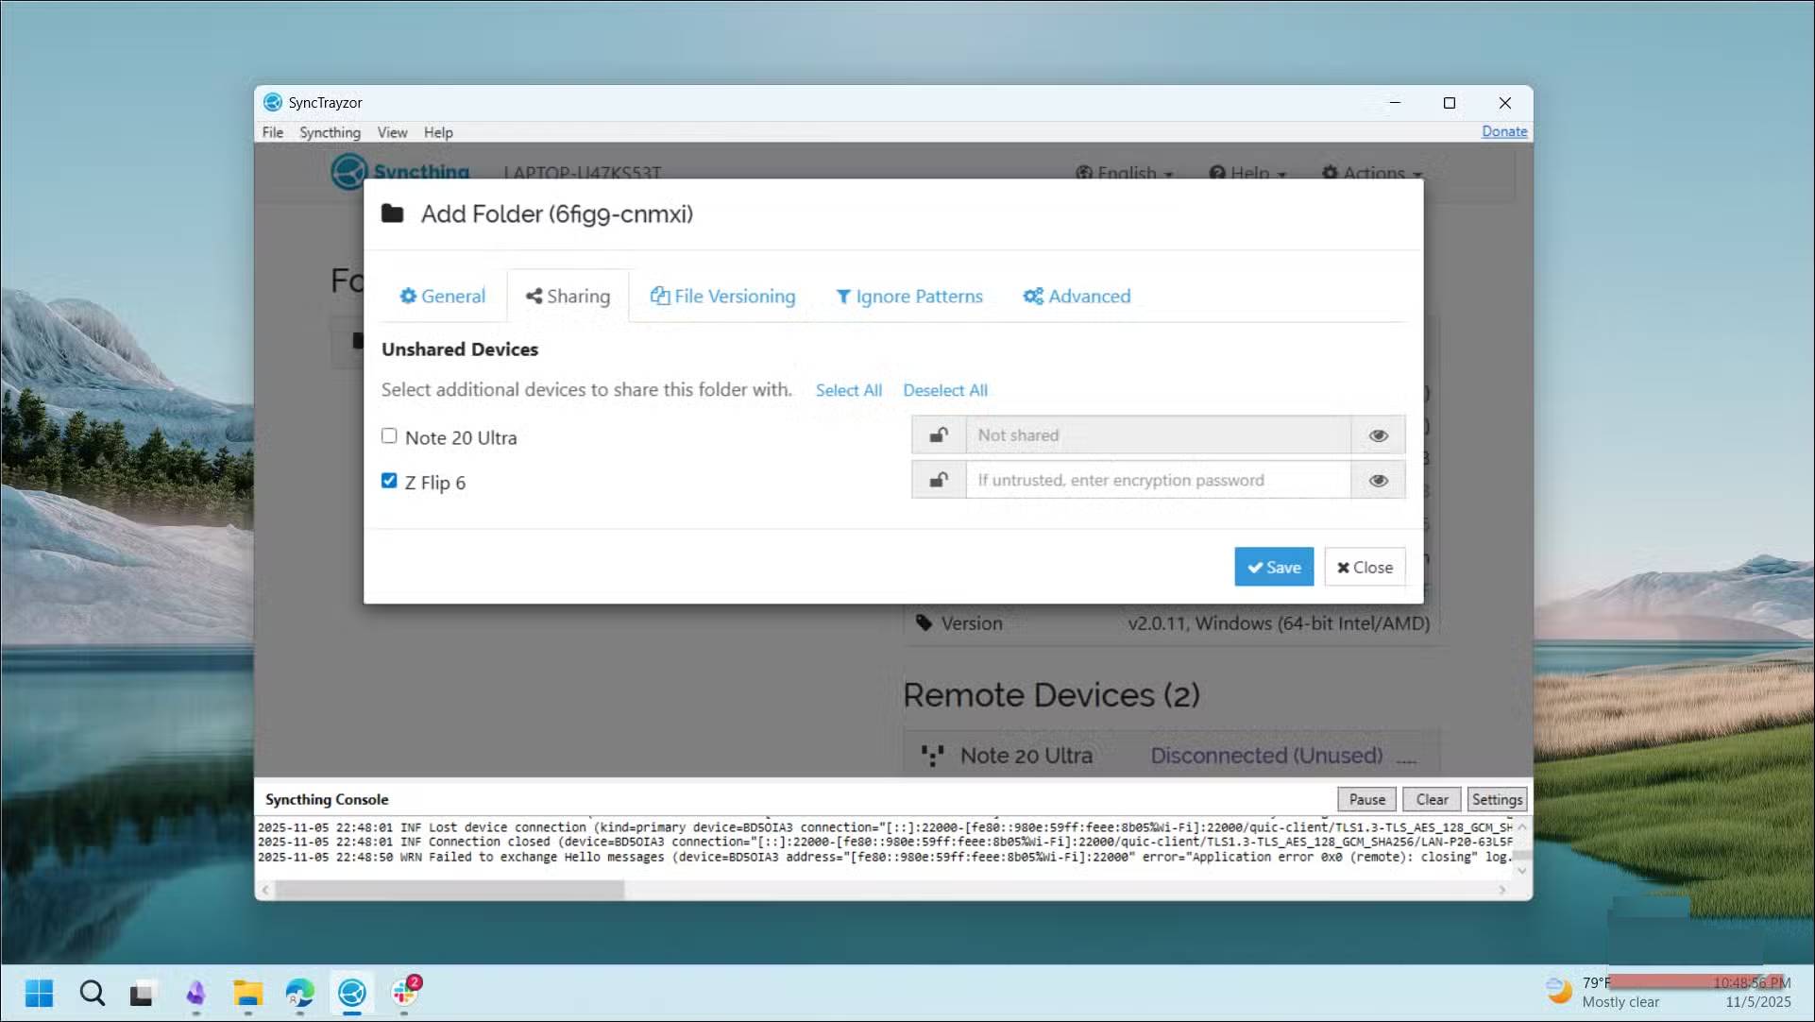Show Z Flip 6 encryption password
This screenshot has width=1815, height=1022.
pyautogui.click(x=1378, y=480)
